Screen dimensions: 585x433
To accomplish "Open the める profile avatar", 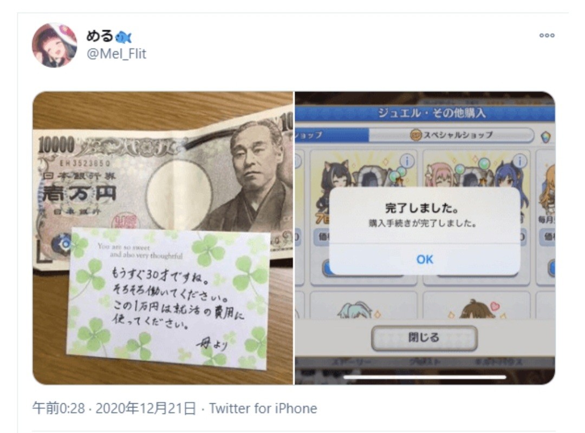I will (55, 45).
